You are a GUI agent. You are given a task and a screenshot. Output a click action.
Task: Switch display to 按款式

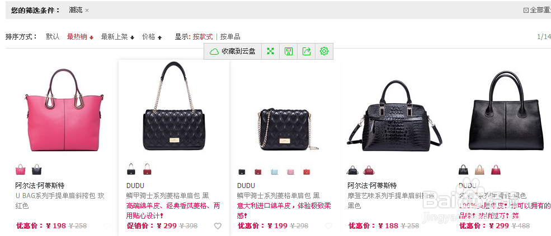pos(202,37)
